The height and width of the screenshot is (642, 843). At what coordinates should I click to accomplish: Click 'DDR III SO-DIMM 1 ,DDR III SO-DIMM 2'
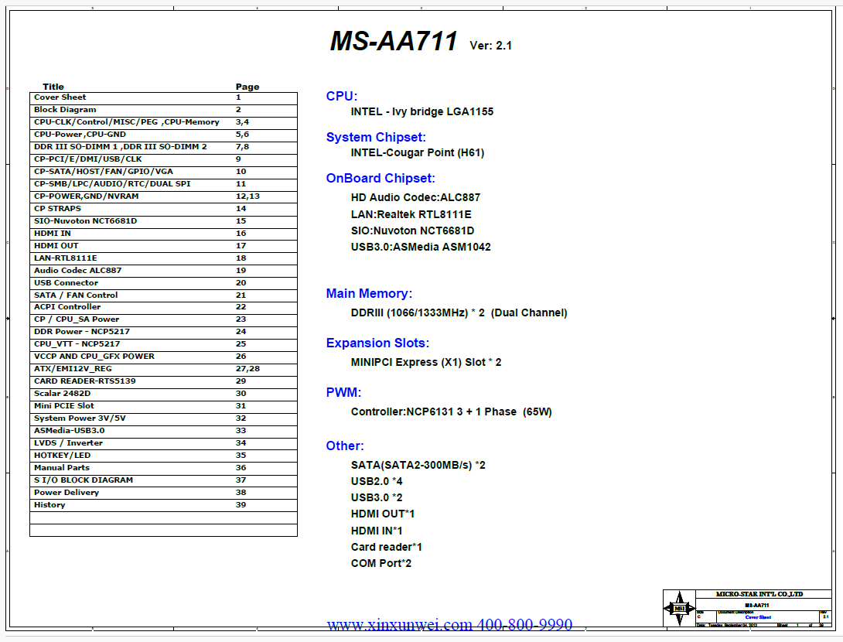(x=163, y=147)
